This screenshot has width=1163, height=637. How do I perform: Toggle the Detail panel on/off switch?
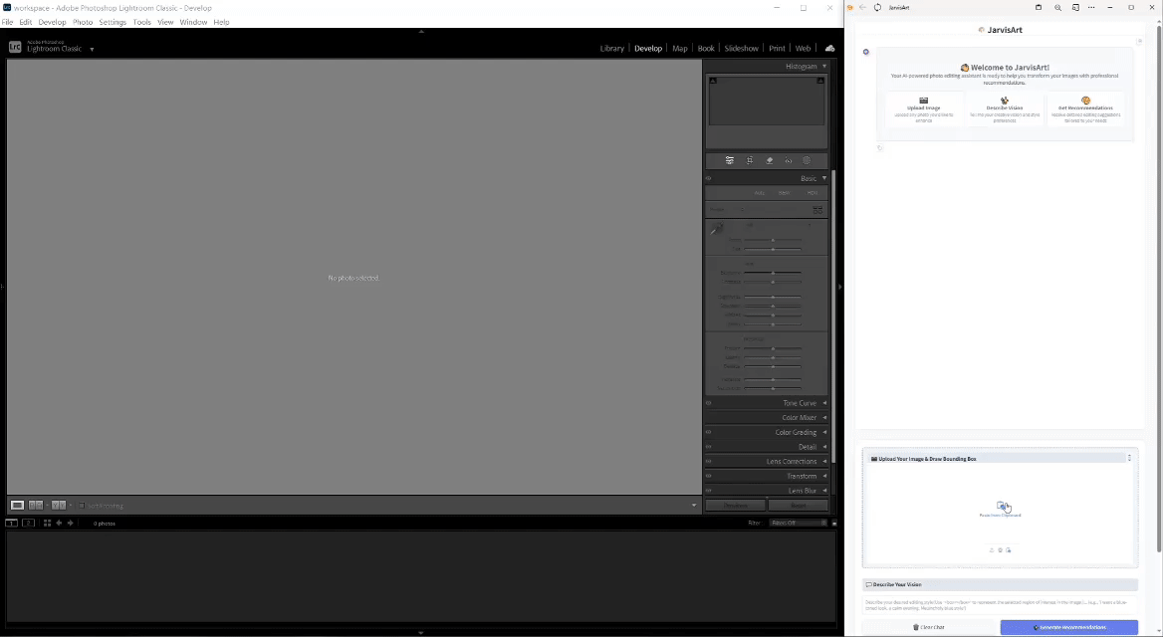[x=708, y=447]
